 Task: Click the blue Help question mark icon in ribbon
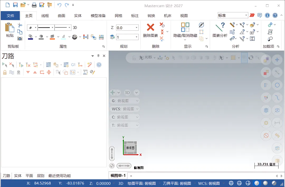click(275, 16)
